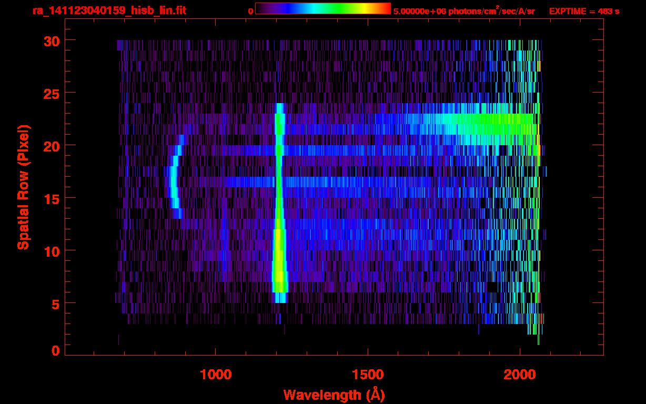Click the Spatial Row (Pixel) axis title

[23, 187]
